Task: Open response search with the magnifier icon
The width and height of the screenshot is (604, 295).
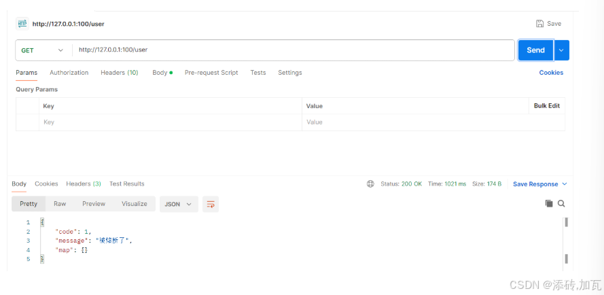Action: 561,204
